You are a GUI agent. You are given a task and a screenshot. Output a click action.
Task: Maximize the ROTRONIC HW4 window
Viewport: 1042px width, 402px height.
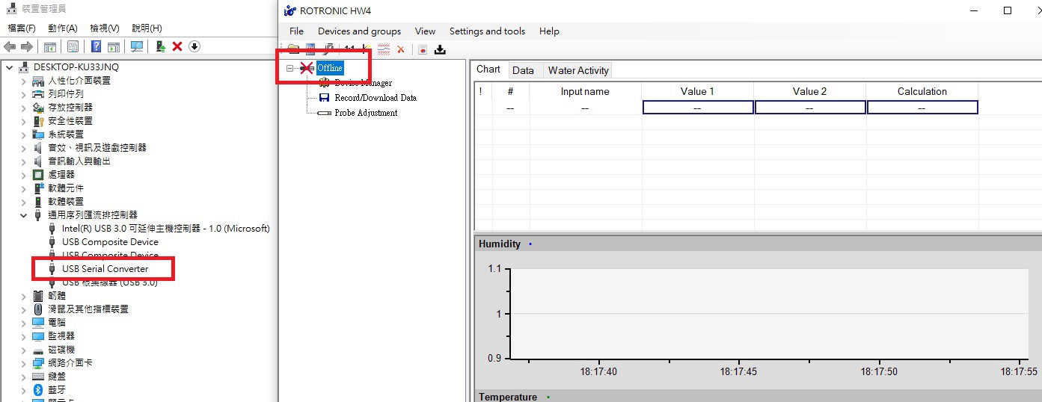tap(1008, 10)
